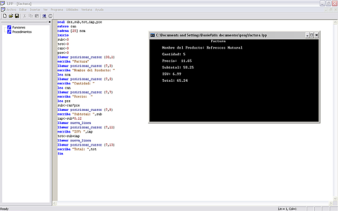Click the LPP title bar application icon

pyautogui.click(x=3, y=3)
